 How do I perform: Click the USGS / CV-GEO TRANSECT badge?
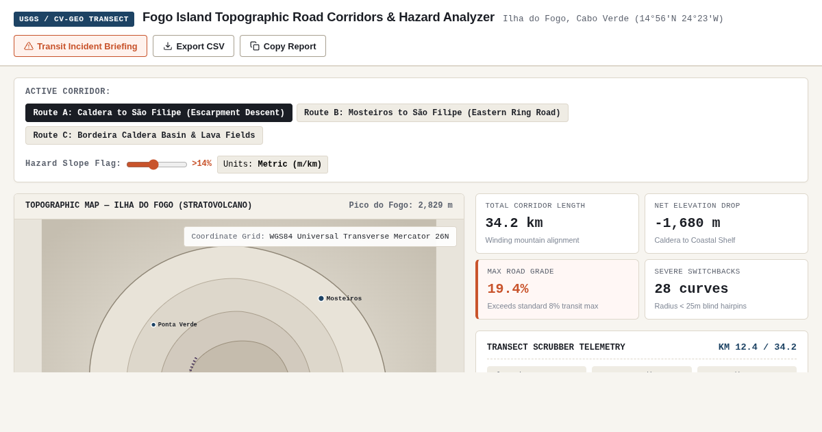click(x=74, y=19)
